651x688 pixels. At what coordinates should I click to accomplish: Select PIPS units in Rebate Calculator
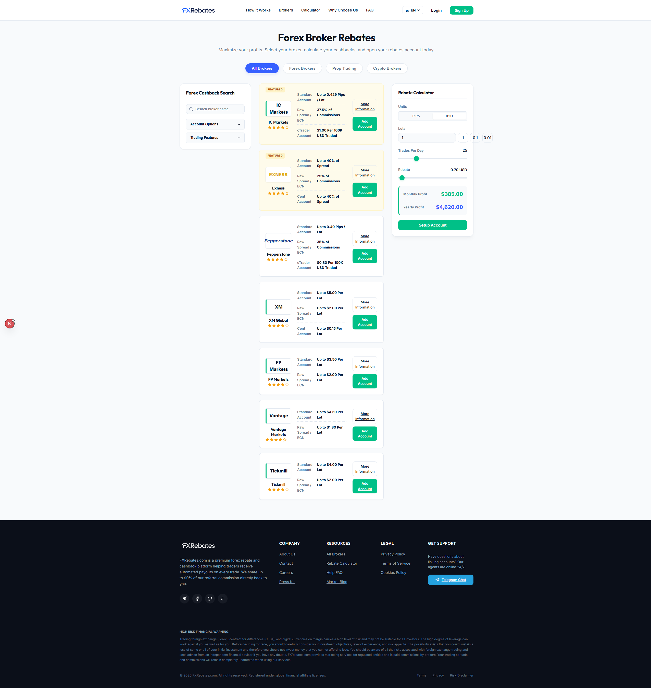(416, 116)
